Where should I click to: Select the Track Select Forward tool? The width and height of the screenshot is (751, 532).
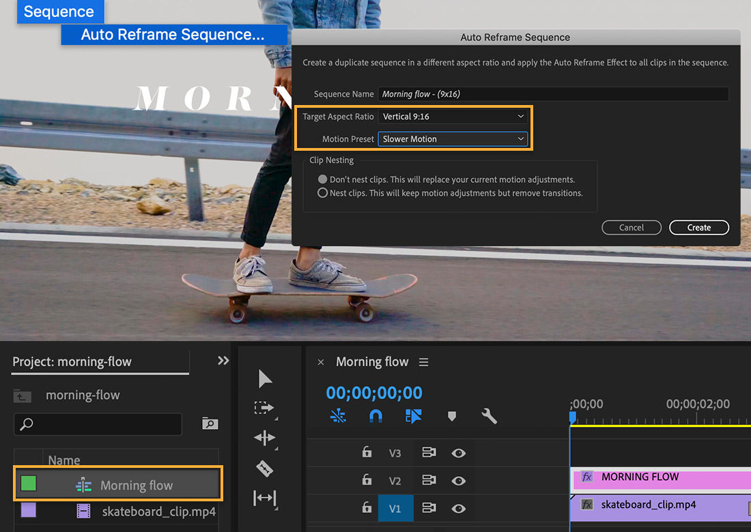pos(265,408)
